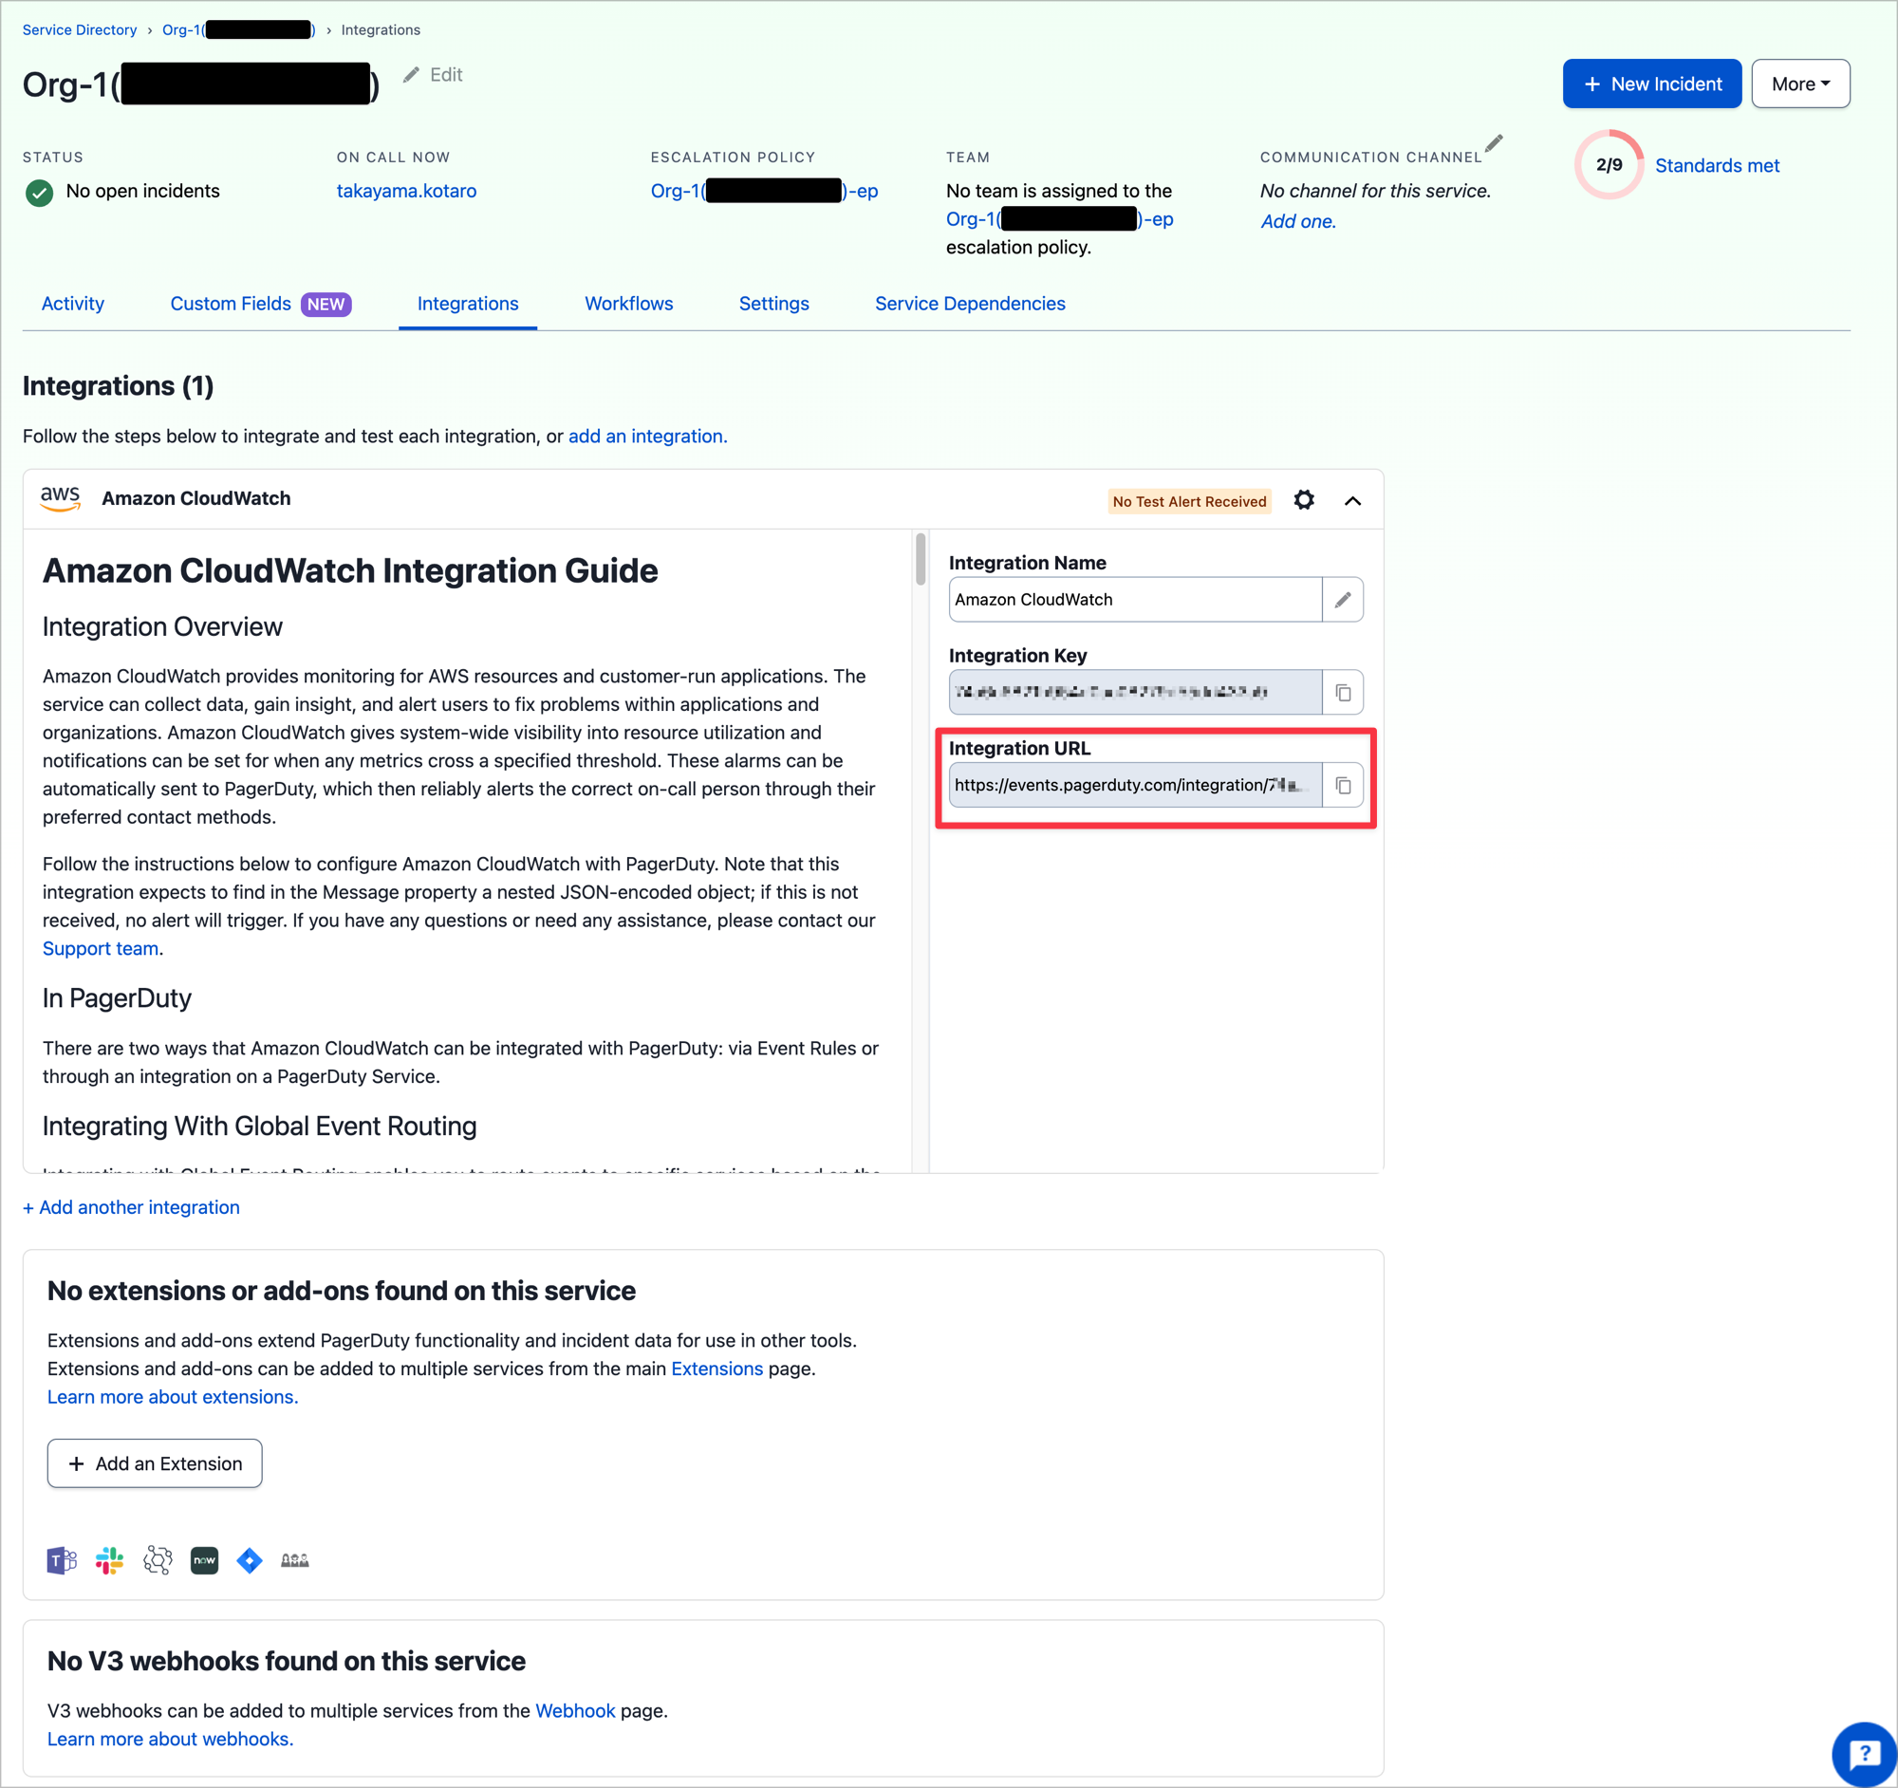Click the integration settings gear icon
Screen dimensions: 1898x1788
1303,500
